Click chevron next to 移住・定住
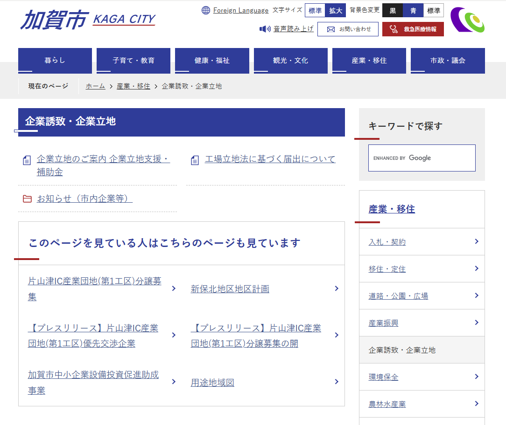 tap(477, 268)
